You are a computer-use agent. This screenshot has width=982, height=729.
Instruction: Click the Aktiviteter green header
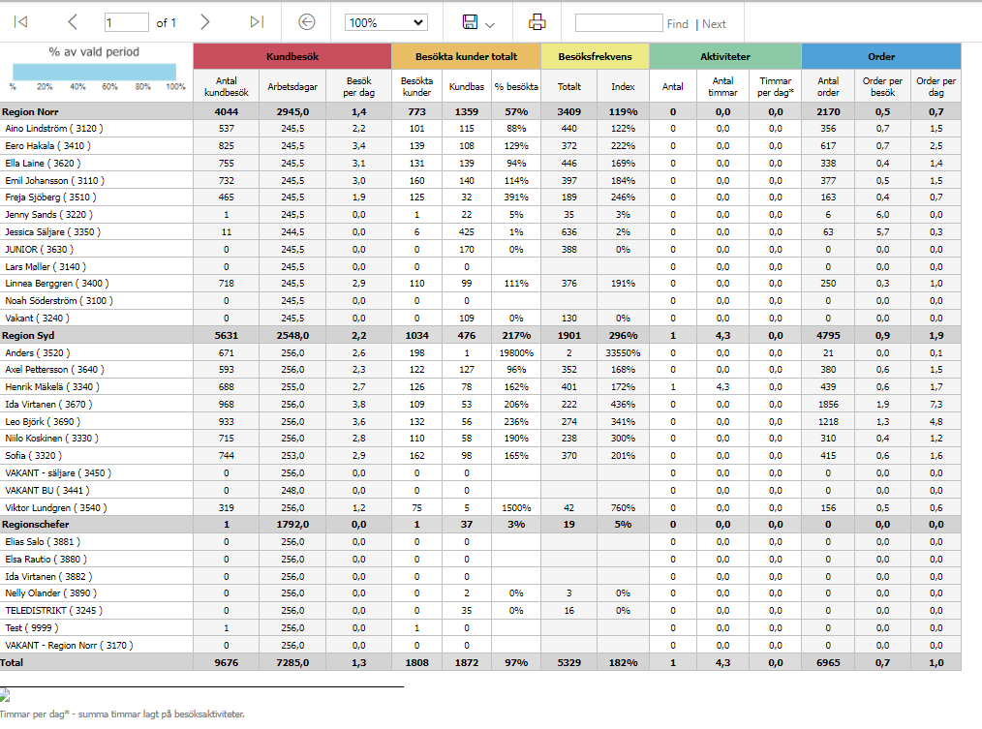[725, 56]
